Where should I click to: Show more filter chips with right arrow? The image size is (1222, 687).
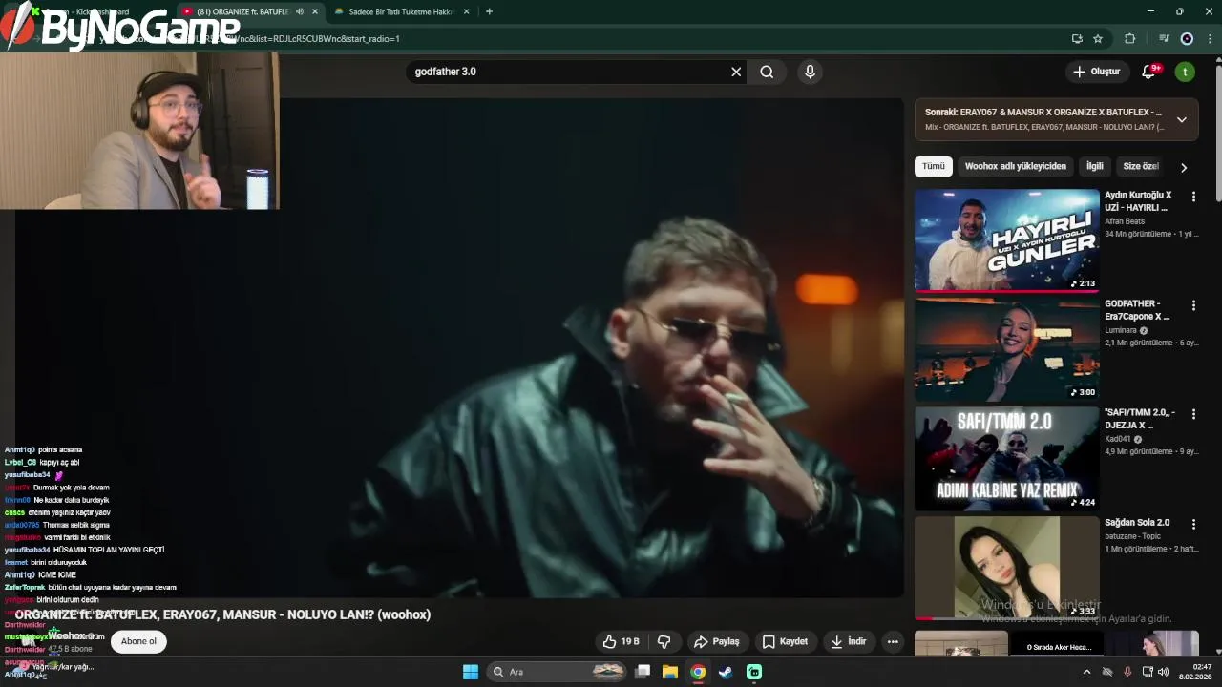[1184, 167]
